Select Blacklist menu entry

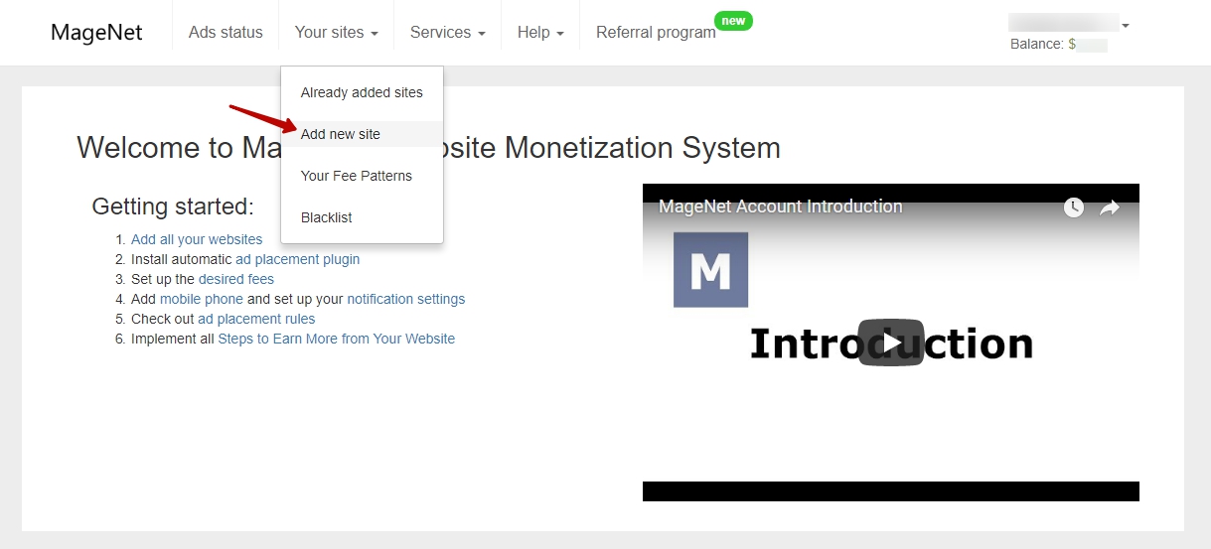point(362,217)
